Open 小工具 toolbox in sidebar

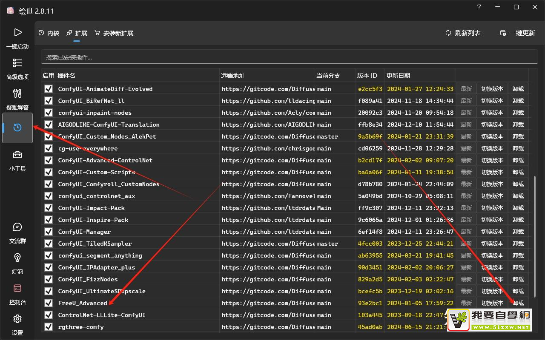click(17, 155)
